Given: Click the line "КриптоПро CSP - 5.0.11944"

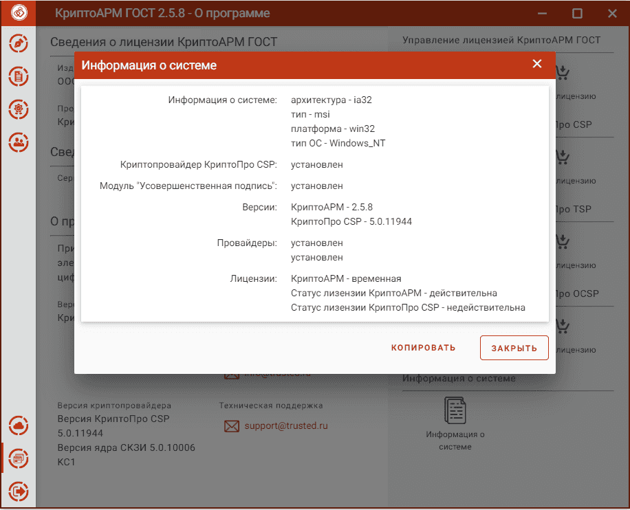Looking at the screenshot, I should [351, 222].
